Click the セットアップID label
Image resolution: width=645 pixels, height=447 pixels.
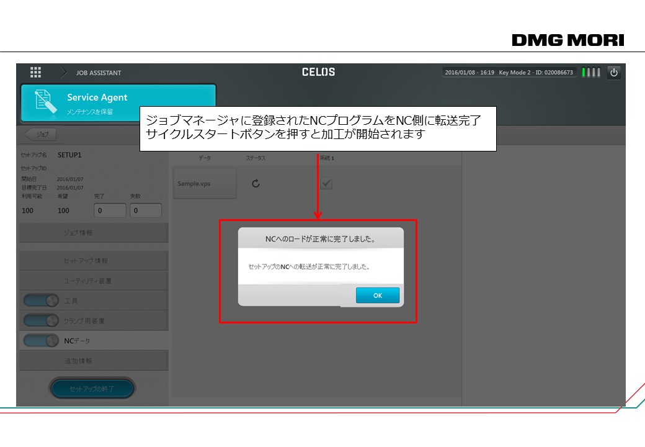[33, 168]
